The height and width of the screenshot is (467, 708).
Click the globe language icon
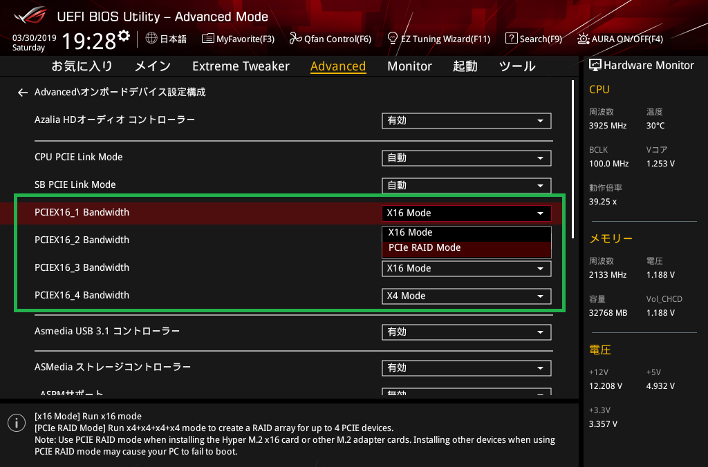[151, 39]
